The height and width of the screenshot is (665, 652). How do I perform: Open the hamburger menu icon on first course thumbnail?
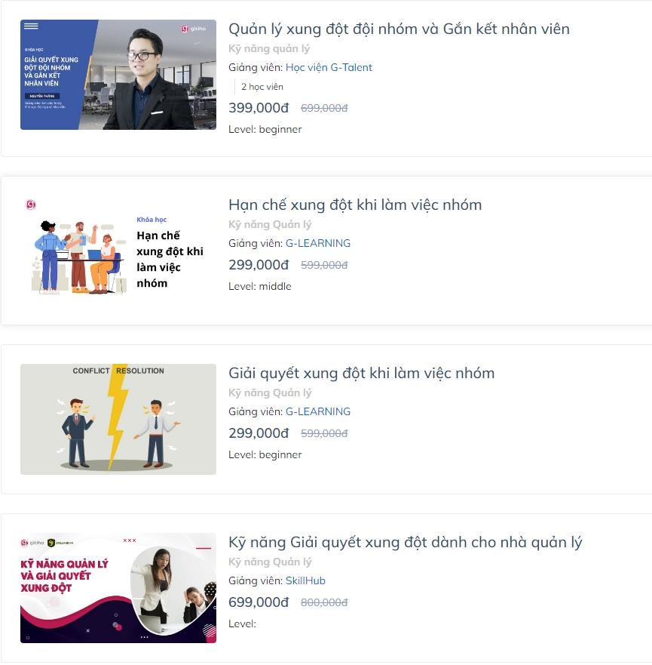(31, 26)
